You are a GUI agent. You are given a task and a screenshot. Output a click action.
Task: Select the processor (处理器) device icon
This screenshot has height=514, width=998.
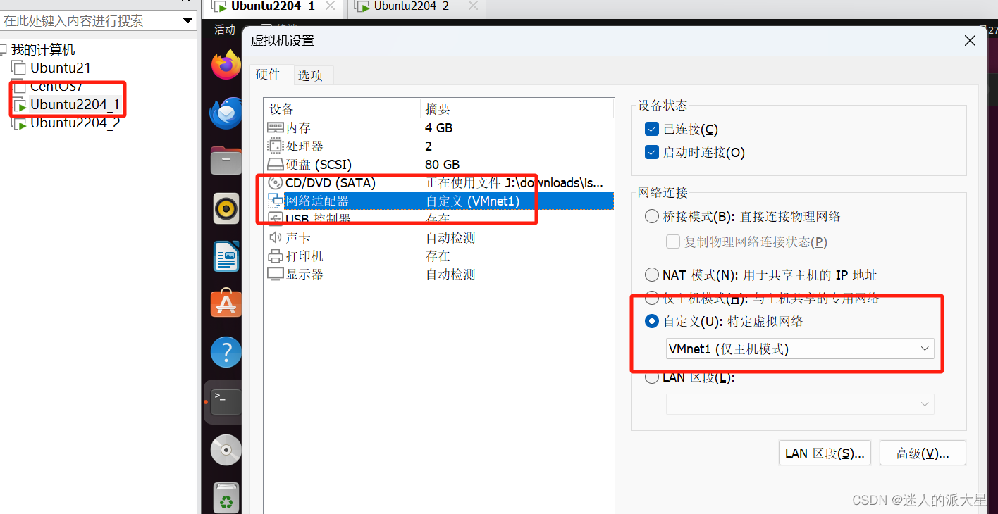pos(276,146)
